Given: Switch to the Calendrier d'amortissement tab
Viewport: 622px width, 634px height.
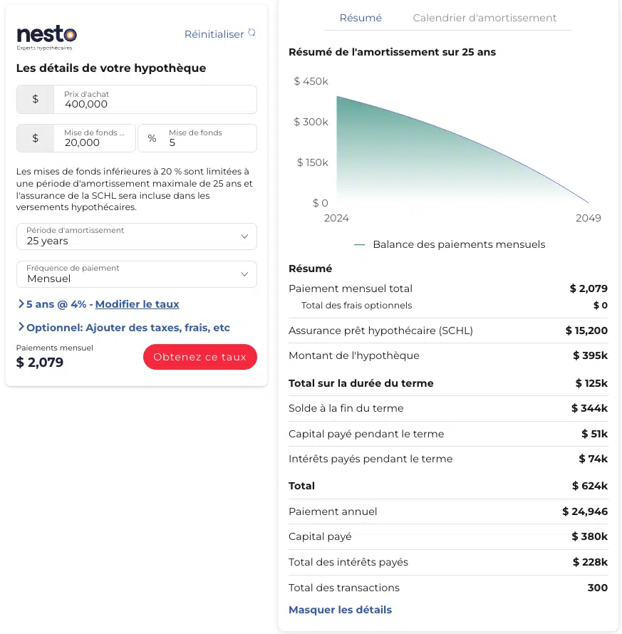Looking at the screenshot, I should 484,19.
